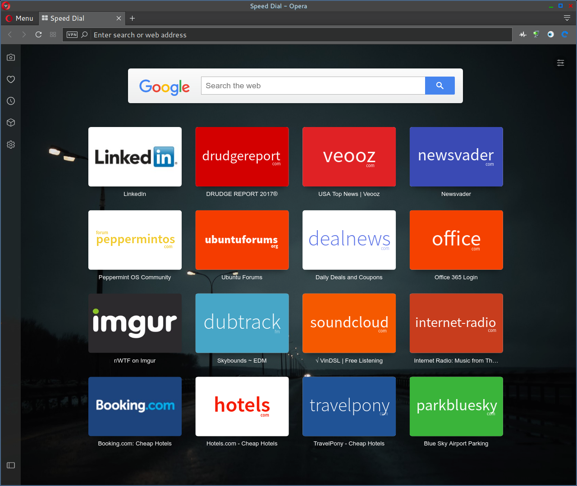The image size is (577, 486).
Task: Open the newsvader speed dial tile
Action: tap(456, 157)
